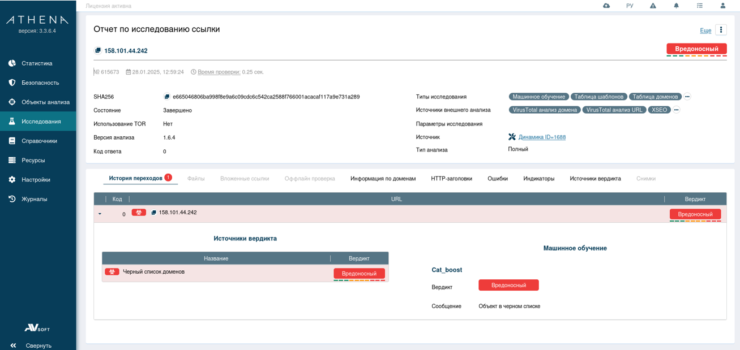The height and width of the screenshot is (350, 740).
Task: Copy the SHA256 hash value icon
Action: 167,97
